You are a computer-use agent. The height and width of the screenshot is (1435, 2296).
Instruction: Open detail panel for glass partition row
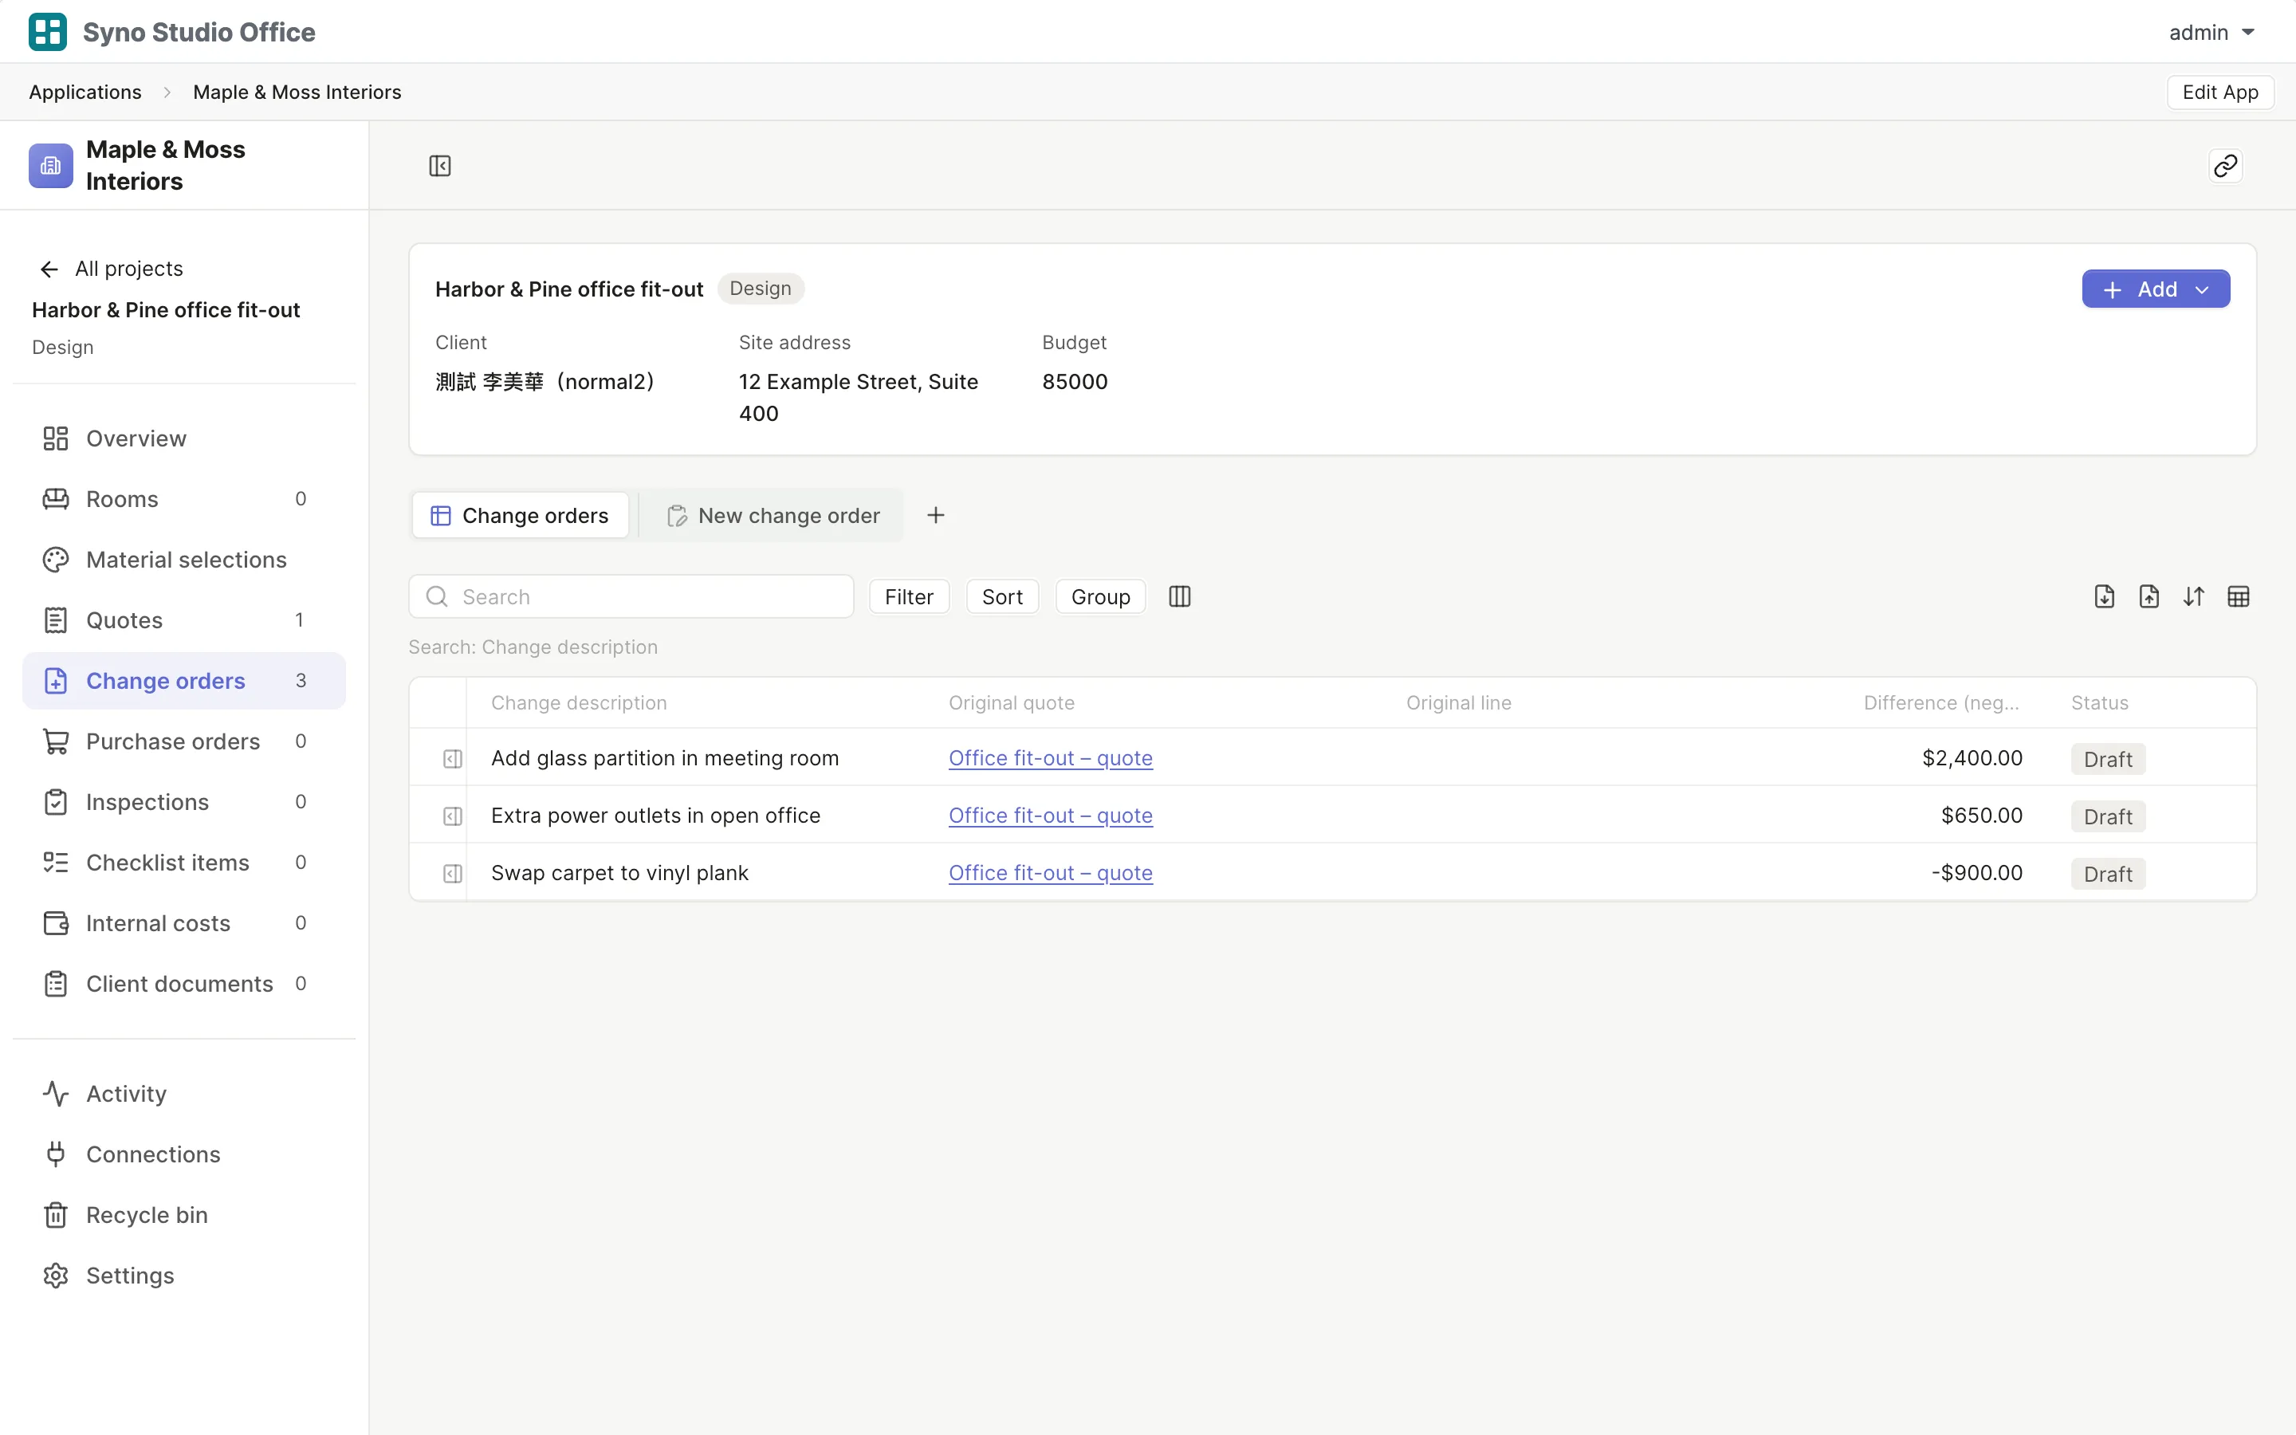(x=453, y=758)
